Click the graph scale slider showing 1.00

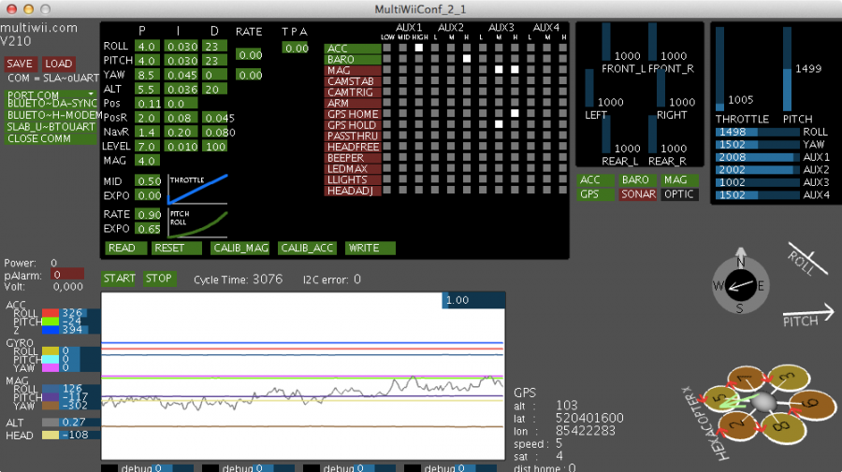pyautogui.click(x=473, y=300)
